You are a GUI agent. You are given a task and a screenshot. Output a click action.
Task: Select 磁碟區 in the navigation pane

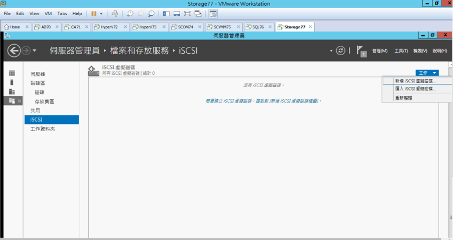[38, 83]
